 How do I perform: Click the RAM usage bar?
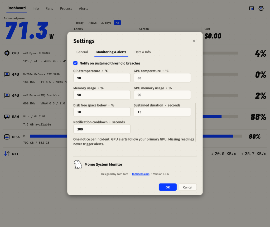[x=220, y=117]
